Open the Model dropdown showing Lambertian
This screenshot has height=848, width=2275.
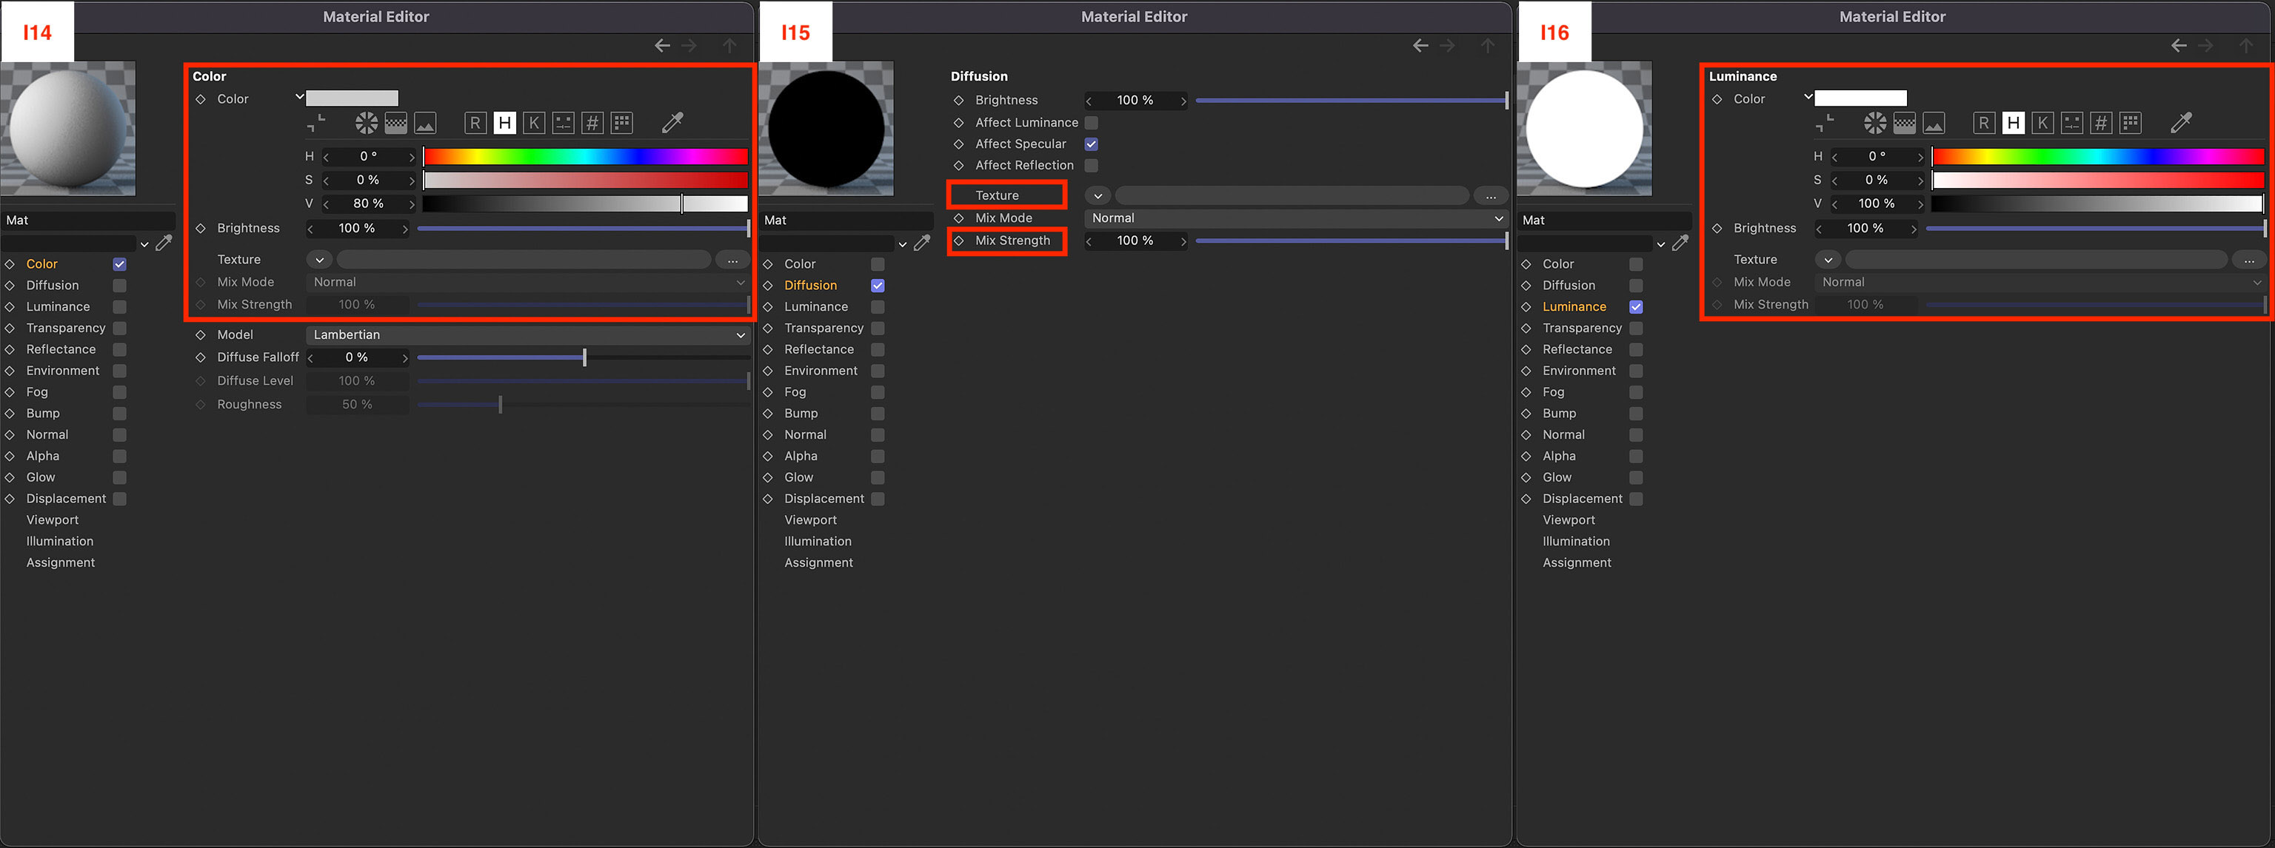point(528,335)
